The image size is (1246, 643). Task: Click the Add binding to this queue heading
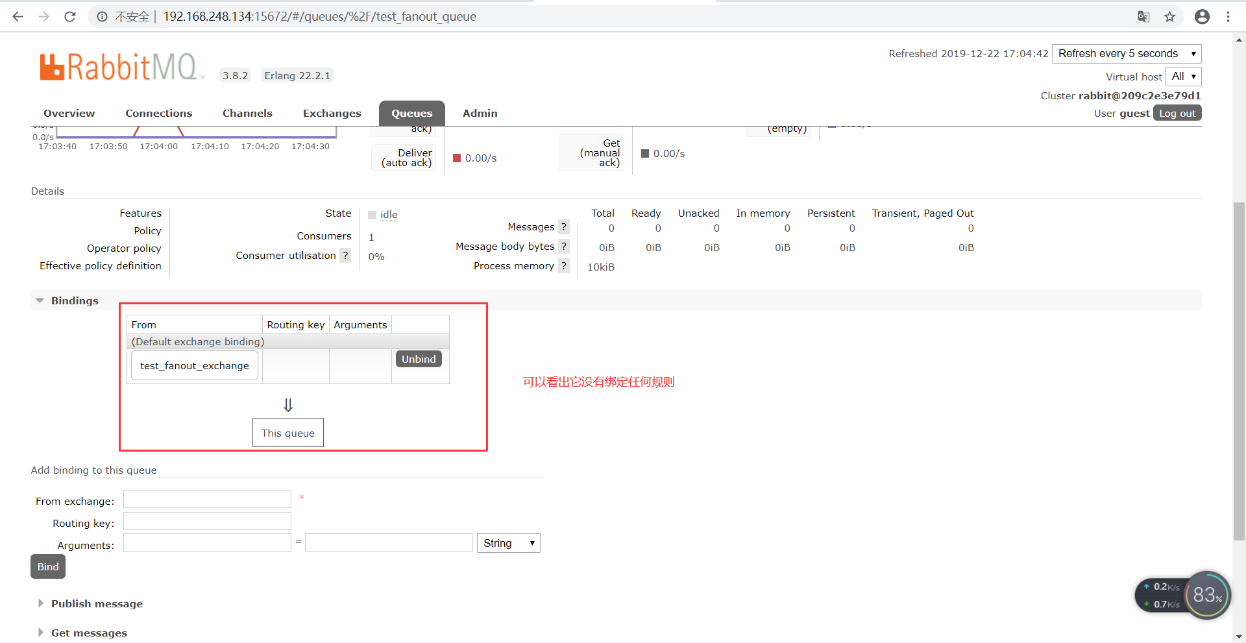[x=93, y=470]
